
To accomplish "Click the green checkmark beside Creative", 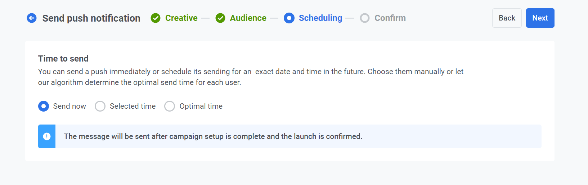I will pyautogui.click(x=156, y=18).
